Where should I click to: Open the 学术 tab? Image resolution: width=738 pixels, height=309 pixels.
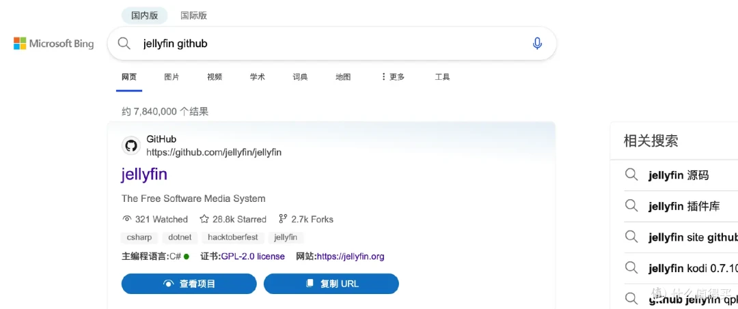[258, 77]
